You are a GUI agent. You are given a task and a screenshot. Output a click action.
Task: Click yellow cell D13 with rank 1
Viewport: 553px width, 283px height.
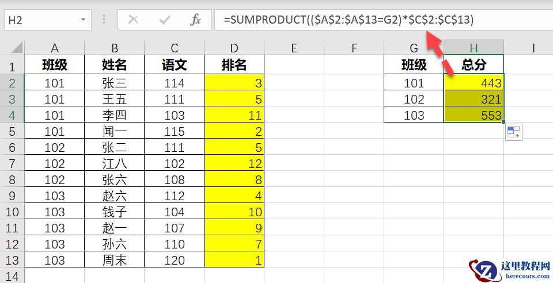coord(234,260)
